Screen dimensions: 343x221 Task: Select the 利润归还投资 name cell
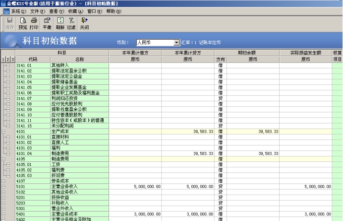[80, 98]
